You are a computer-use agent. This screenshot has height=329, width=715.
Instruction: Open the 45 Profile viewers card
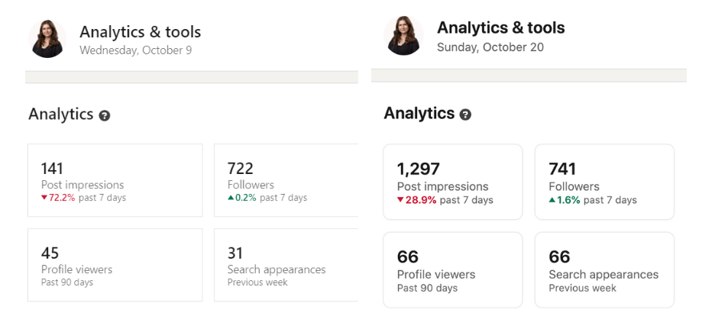pyautogui.click(x=115, y=264)
